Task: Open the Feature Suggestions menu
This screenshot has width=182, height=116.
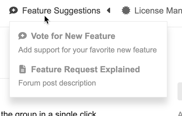Action: (x=61, y=11)
